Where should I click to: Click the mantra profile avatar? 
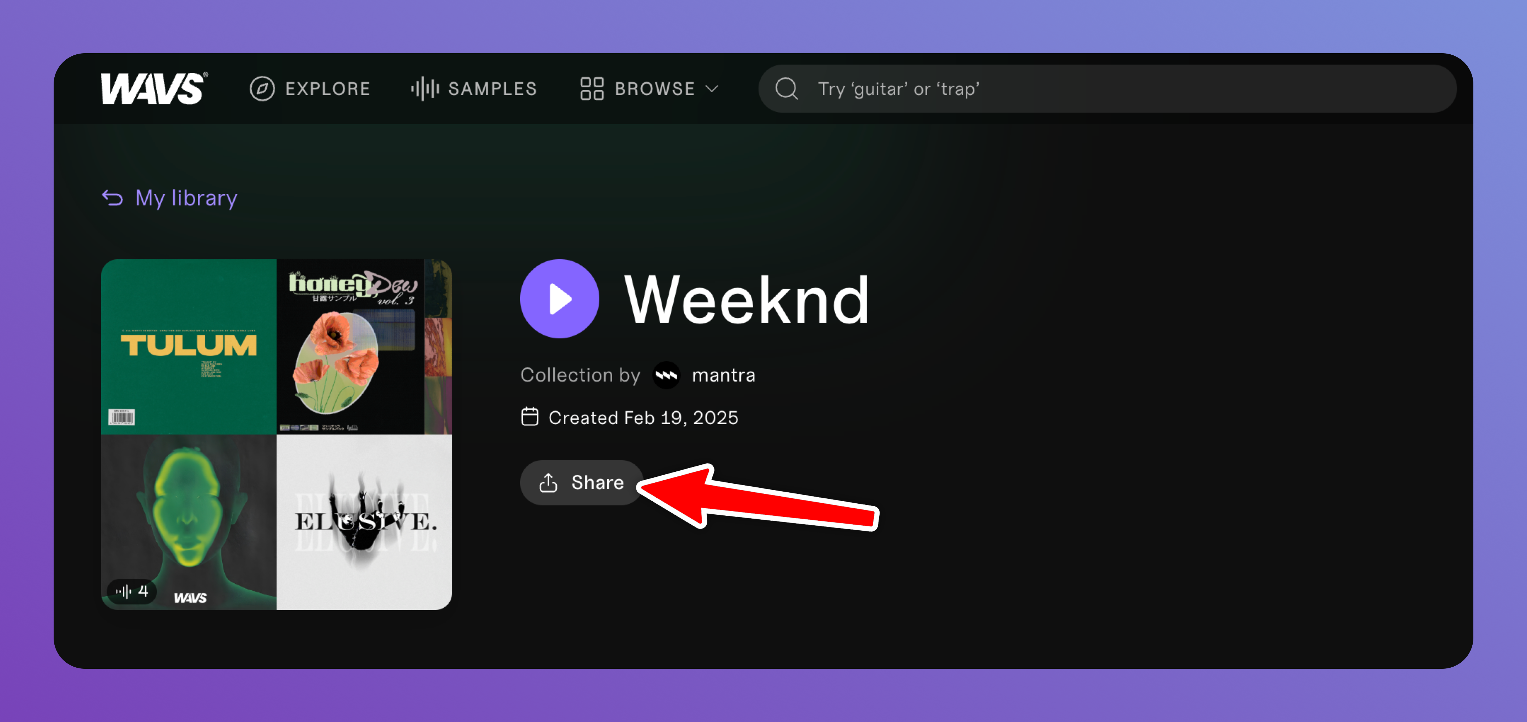[666, 375]
